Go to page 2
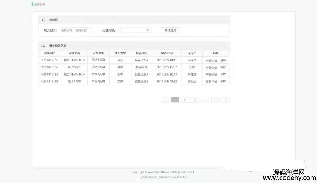The width and height of the screenshot is (317, 183). tap(185, 100)
